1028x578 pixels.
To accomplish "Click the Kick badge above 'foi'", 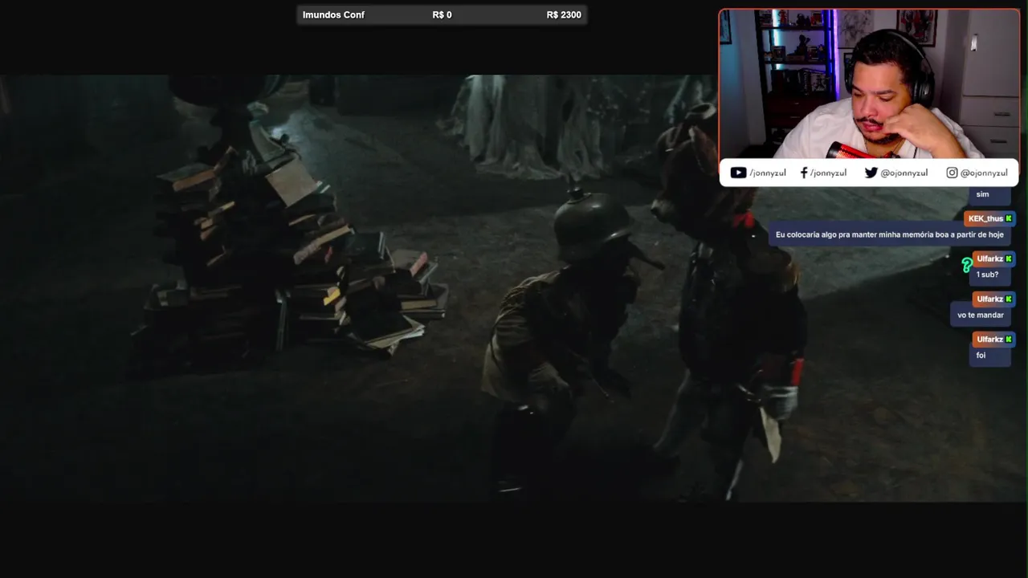I will pos(1009,339).
